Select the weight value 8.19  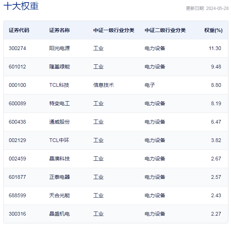216,103
